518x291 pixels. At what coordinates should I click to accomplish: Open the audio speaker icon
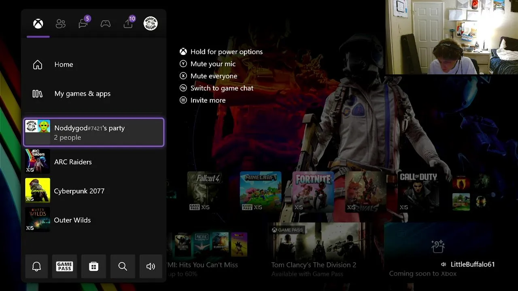click(151, 266)
